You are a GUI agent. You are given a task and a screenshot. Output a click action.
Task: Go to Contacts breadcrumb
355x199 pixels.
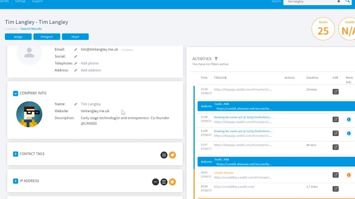click(11, 29)
